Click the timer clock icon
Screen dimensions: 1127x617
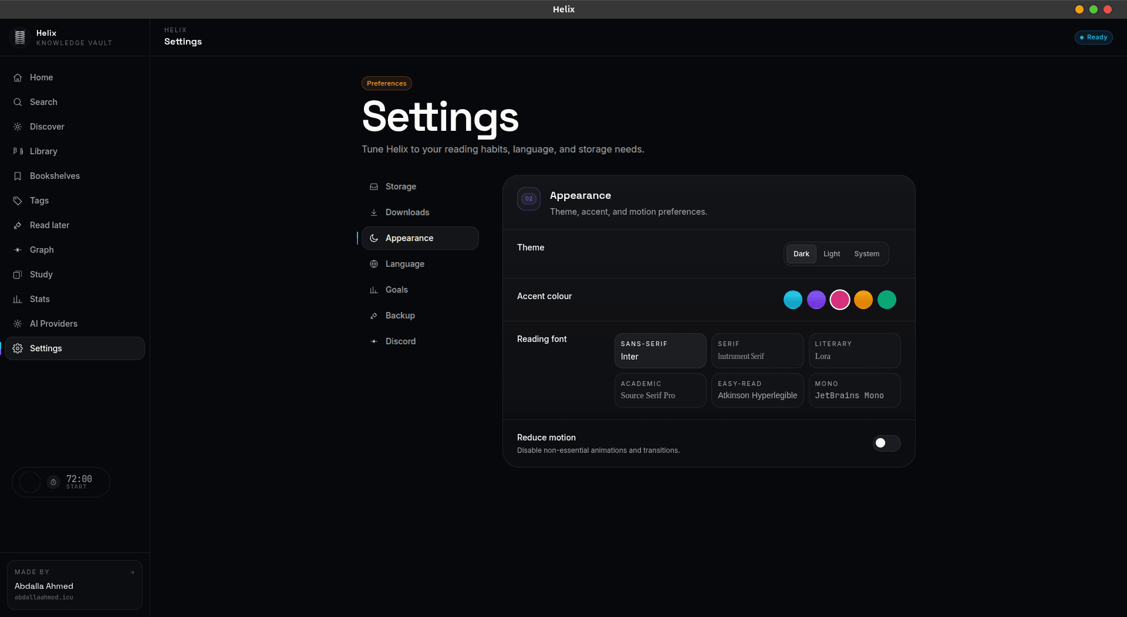[x=53, y=482]
